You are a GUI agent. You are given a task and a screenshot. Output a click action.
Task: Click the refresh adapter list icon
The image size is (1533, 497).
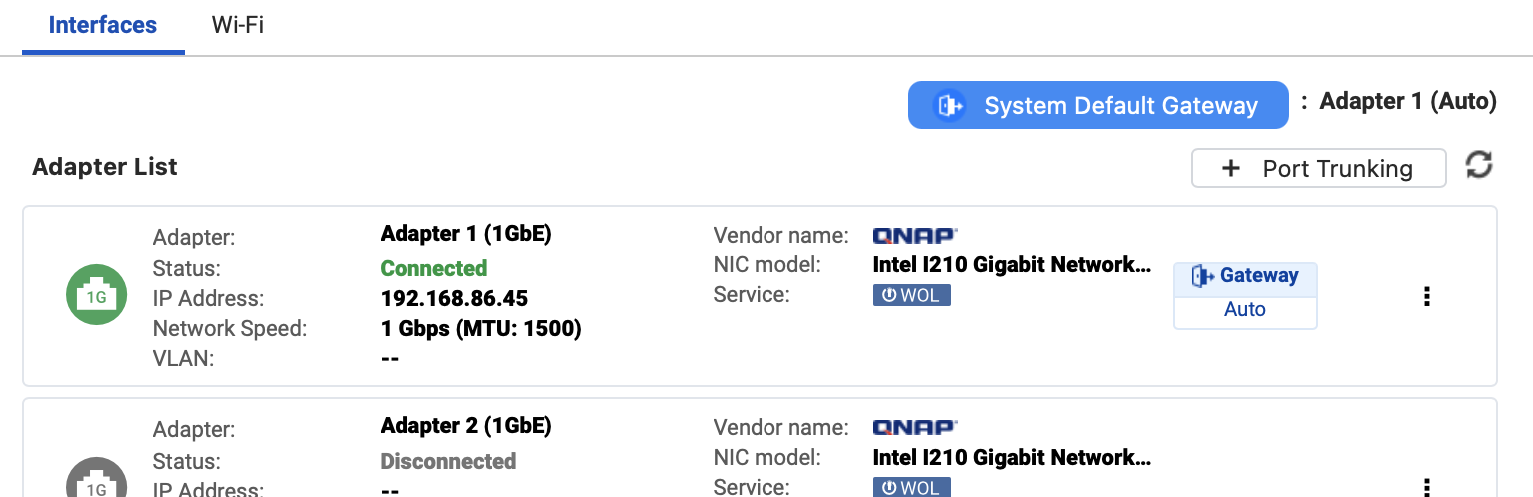click(1479, 165)
